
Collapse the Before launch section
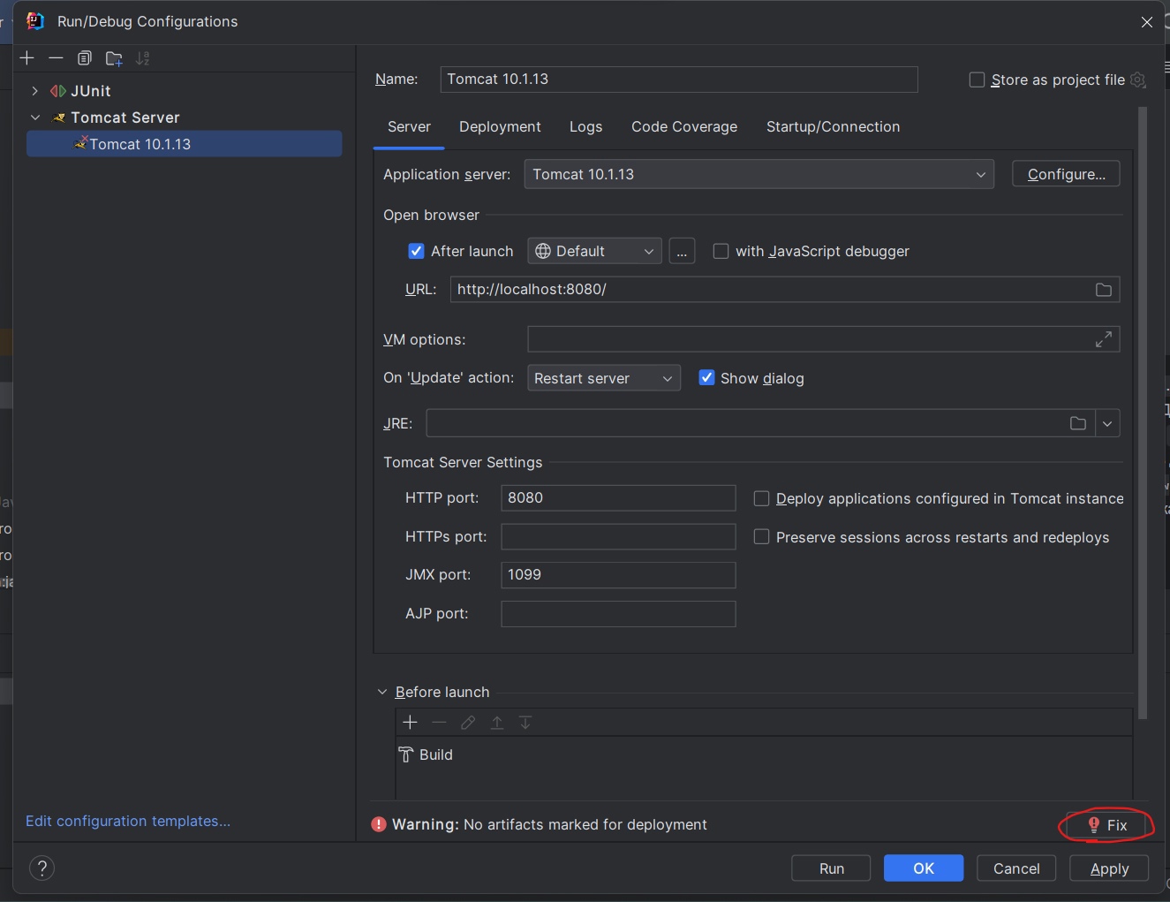click(x=382, y=692)
